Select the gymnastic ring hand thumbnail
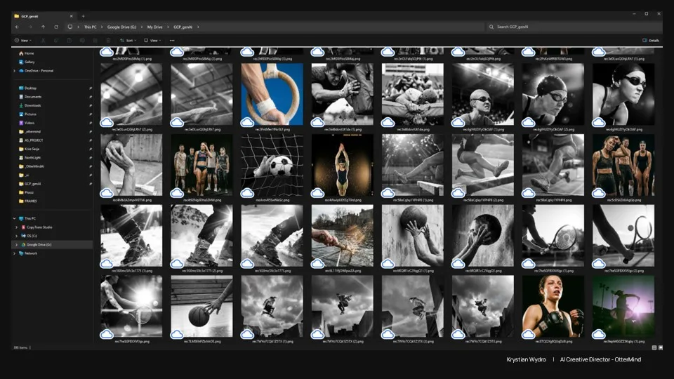The image size is (674, 379). click(272, 95)
